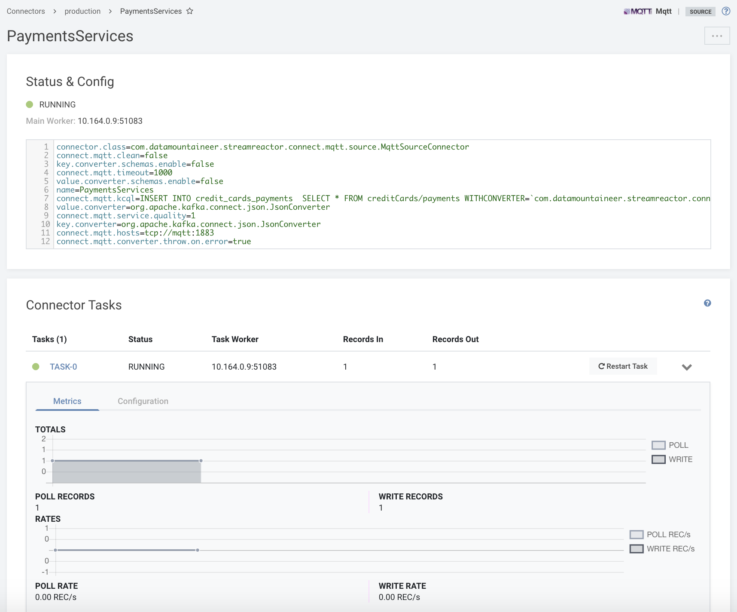Click the SOURCE badge
The image size is (737, 612).
click(700, 12)
